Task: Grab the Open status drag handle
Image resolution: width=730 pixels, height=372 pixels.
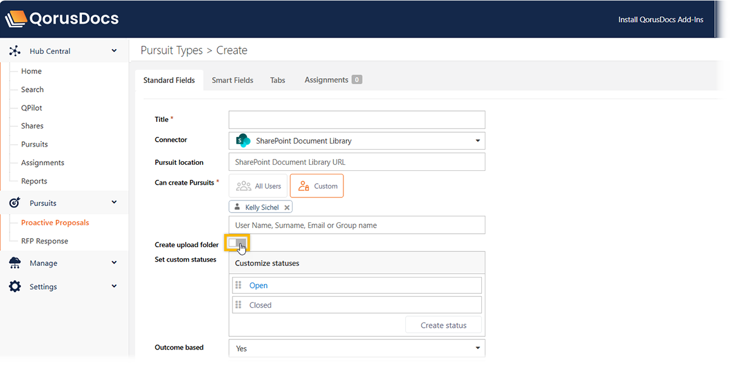Action: [238, 285]
